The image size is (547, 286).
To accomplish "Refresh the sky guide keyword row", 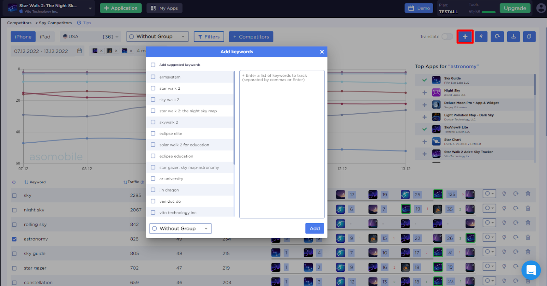I will point(516,252).
